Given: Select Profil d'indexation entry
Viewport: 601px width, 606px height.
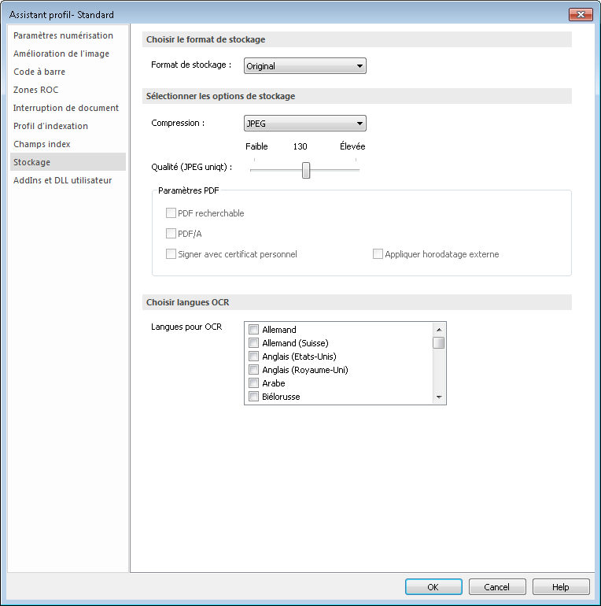Looking at the screenshot, I should [x=68, y=127].
